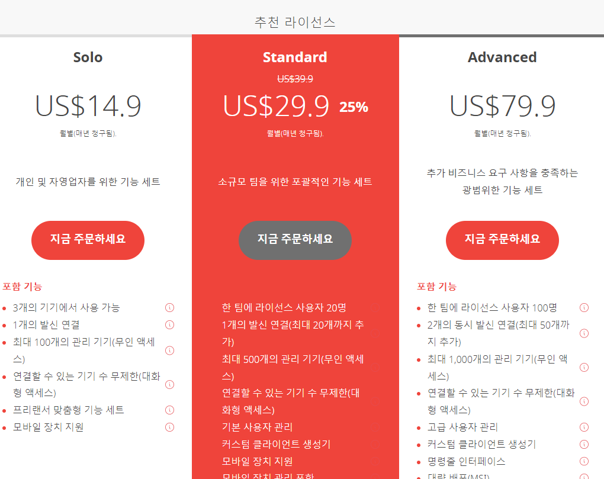Open info icon for Solo '모바일 장치 지원'
The width and height of the screenshot is (604, 479).
(x=169, y=427)
